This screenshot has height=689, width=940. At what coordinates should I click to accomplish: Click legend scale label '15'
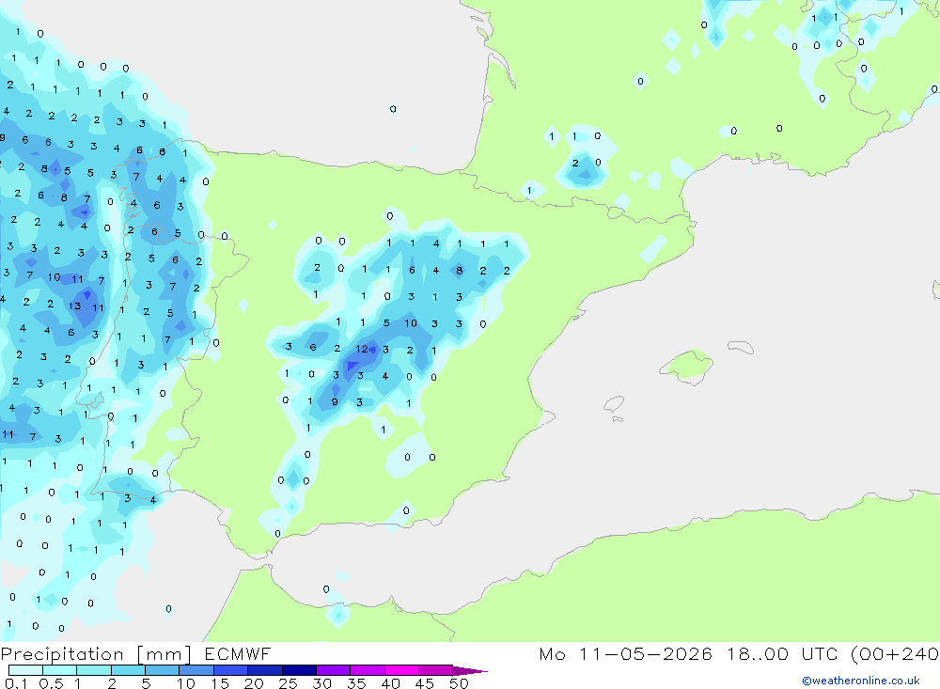(x=220, y=683)
